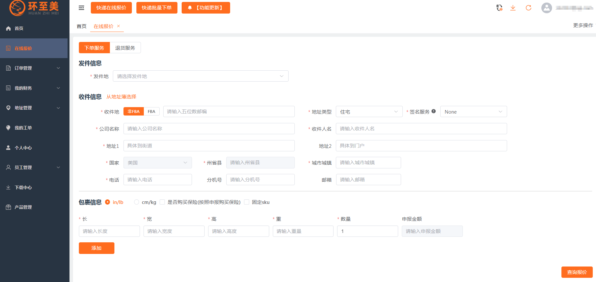Click the 地址管理 location pin icon
Screen dimensions: 596x282
[8, 108]
